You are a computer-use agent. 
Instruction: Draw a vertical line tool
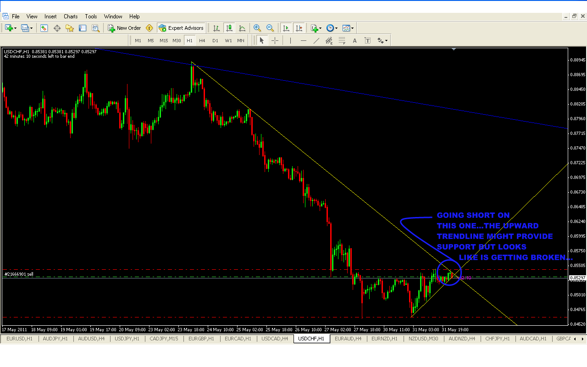tap(290, 40)
